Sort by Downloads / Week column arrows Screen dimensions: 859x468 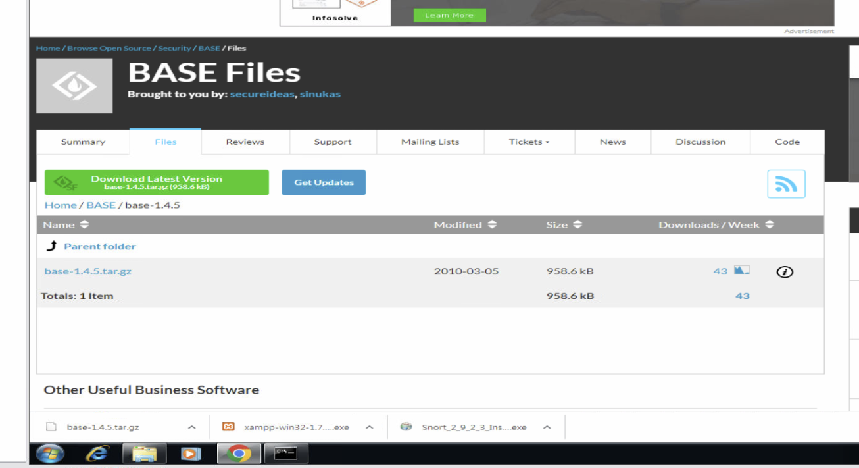(x=770, y=225)
